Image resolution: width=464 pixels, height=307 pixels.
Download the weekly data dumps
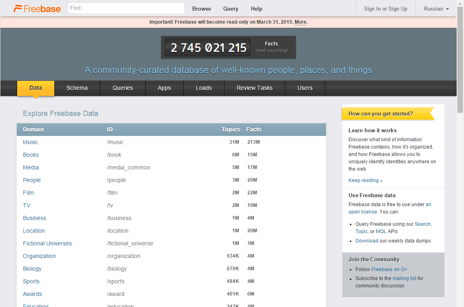click(x=366, y=241)
